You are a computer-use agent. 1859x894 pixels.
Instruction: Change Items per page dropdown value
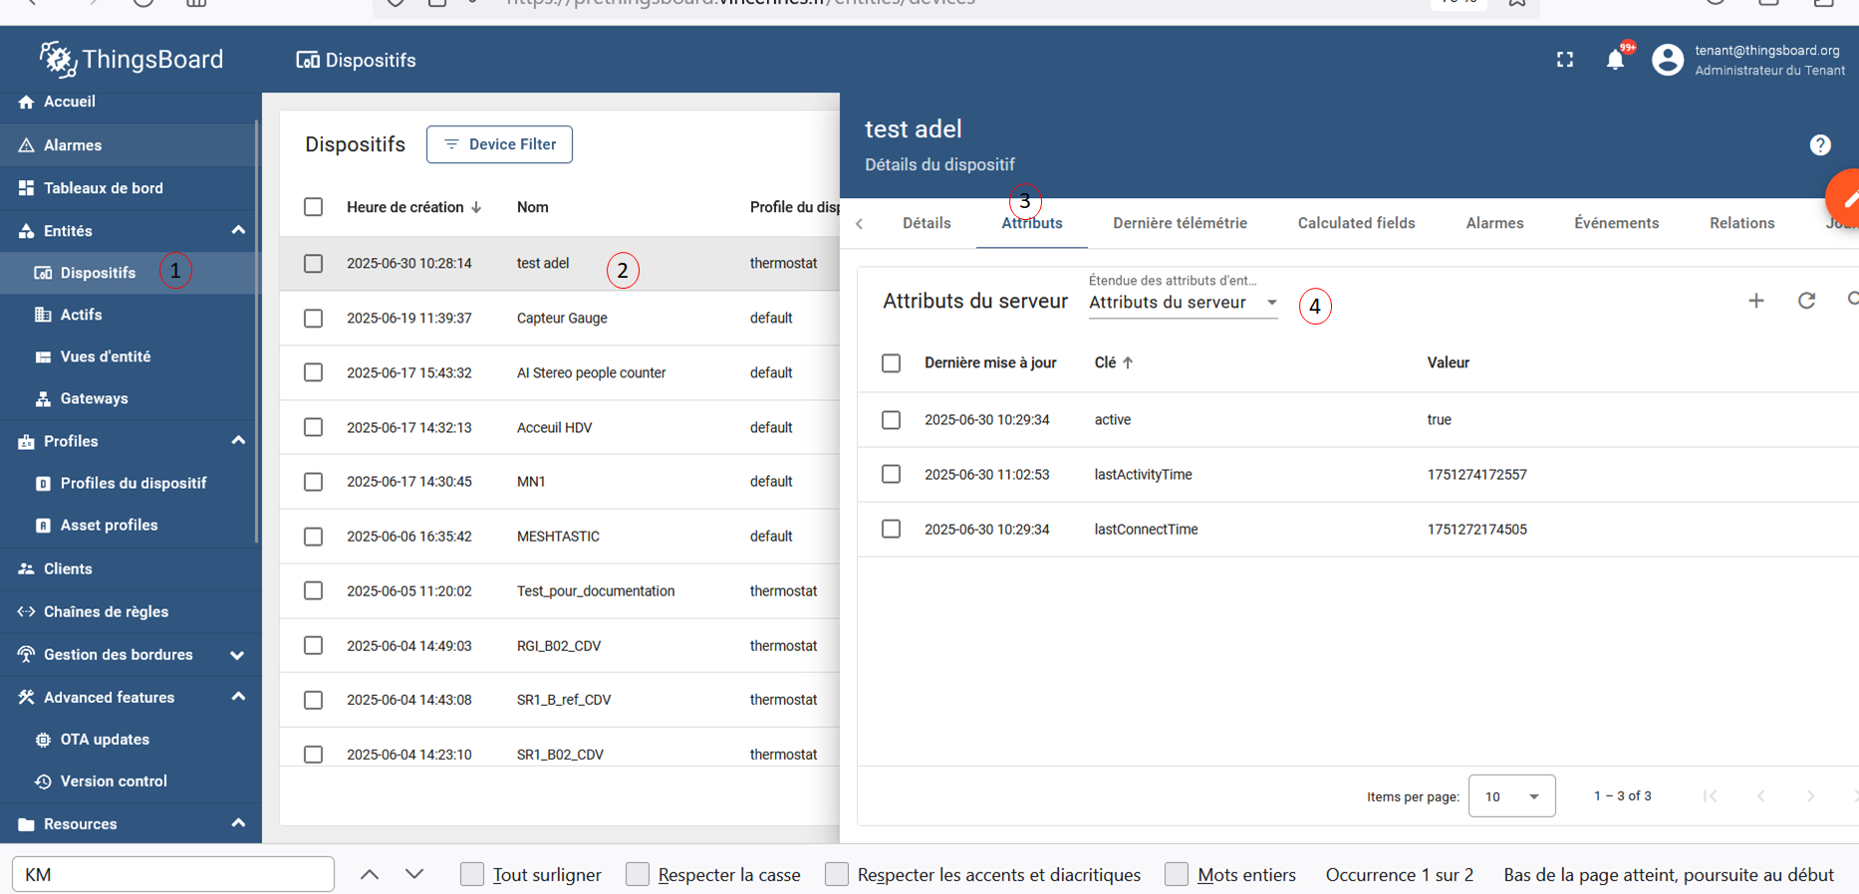pos(1511,796)
